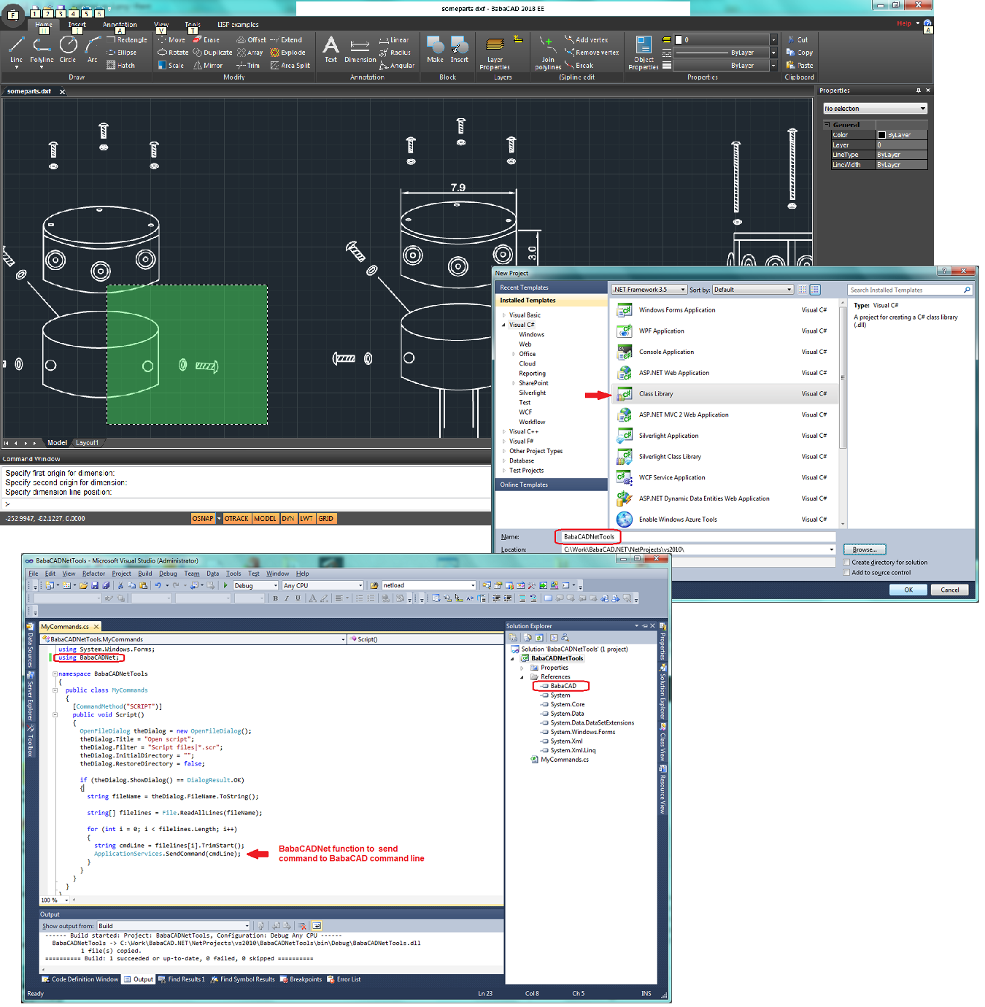Click Browse button for location
Viewport: 985px width, 1007px height.
coord(865,549)
